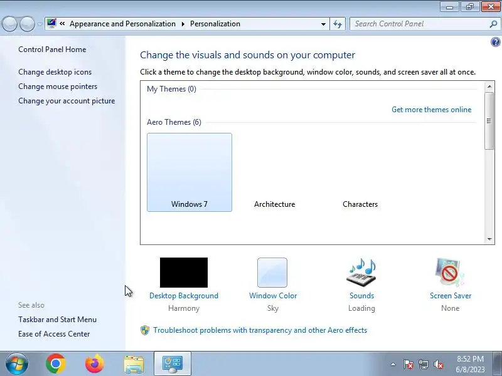Open Taskbar and Start Menu link
Image resolution: width=502 pixels, height=376 pixels.
coord(57,320)
